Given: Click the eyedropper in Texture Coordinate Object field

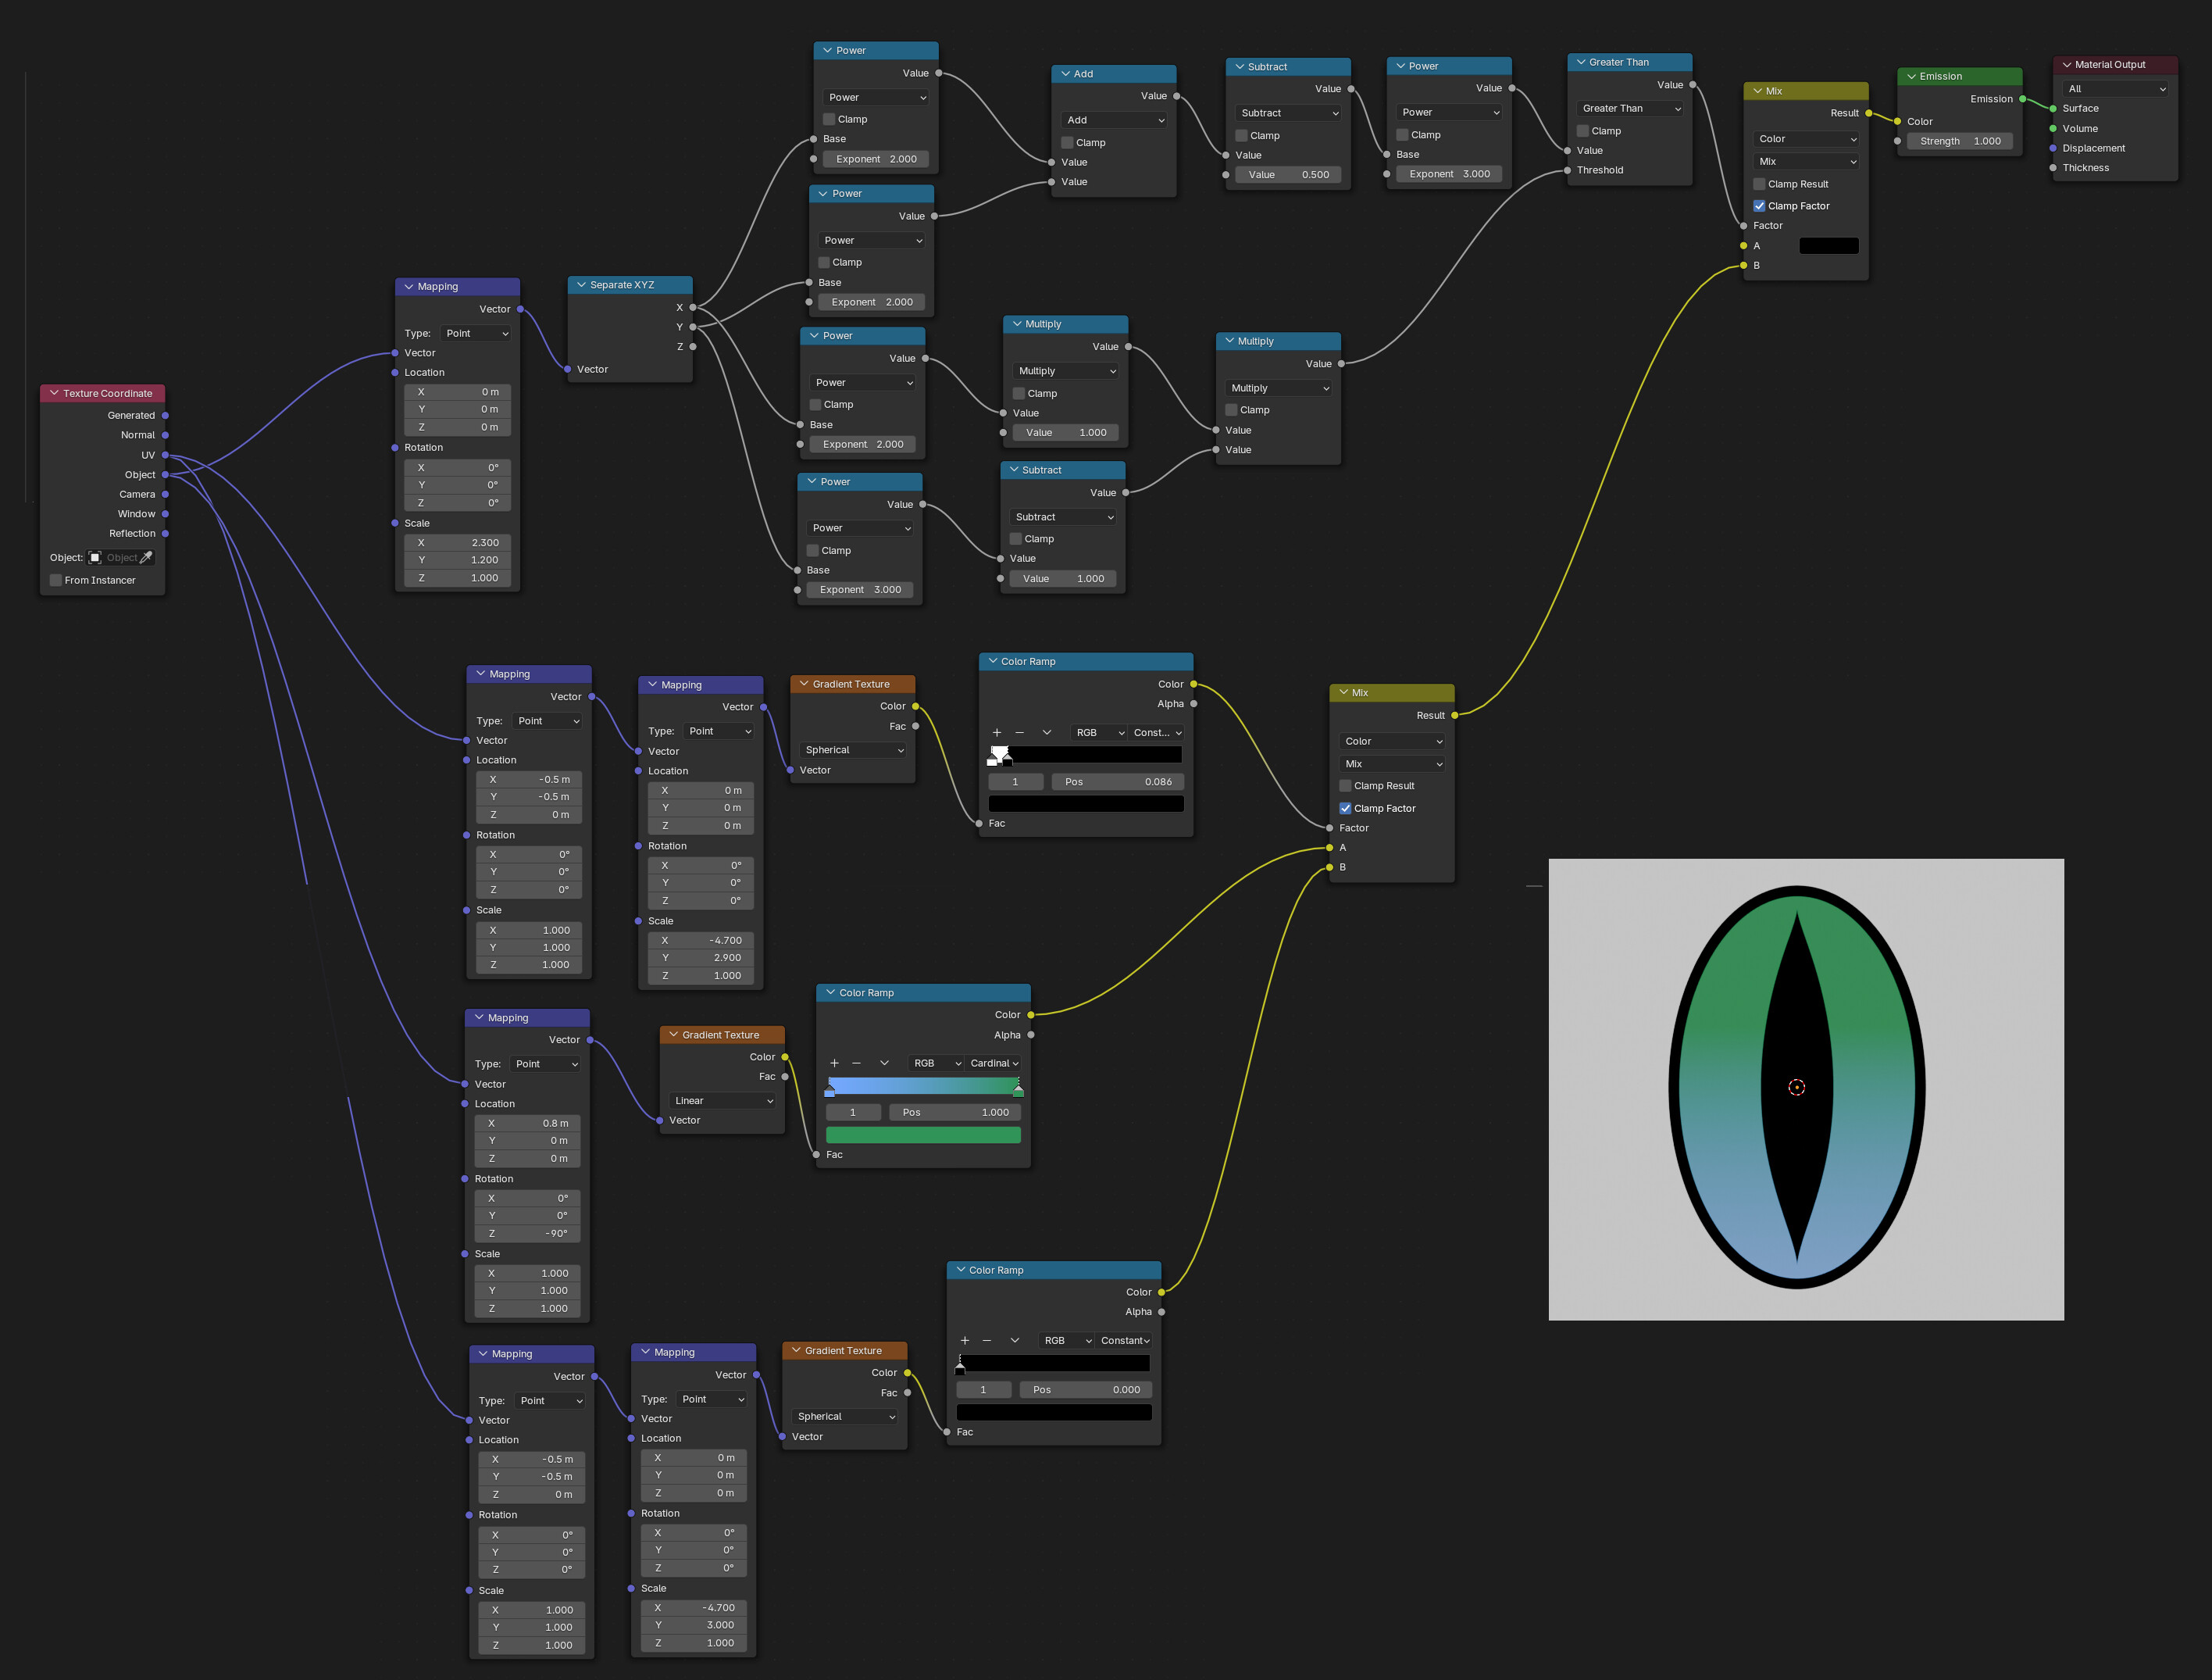Looking at the screenshot, I should (146, 557).
